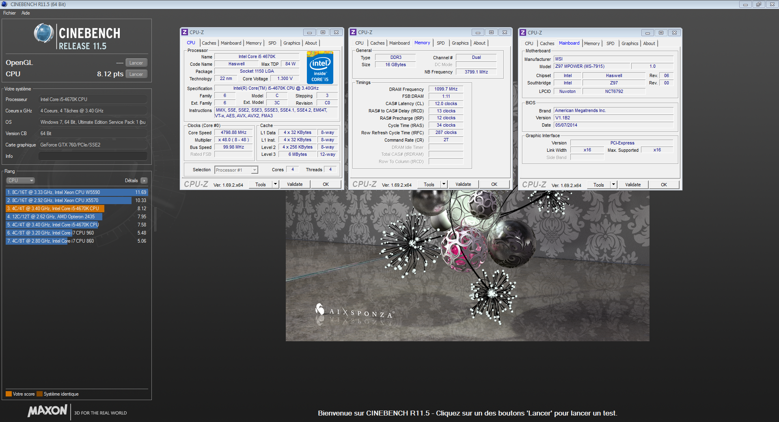This screenshot has width=779, height=422.
Task: Click the BIOS Version value V1.1B2
Action: pyautogui.click(x=613, y=118)
